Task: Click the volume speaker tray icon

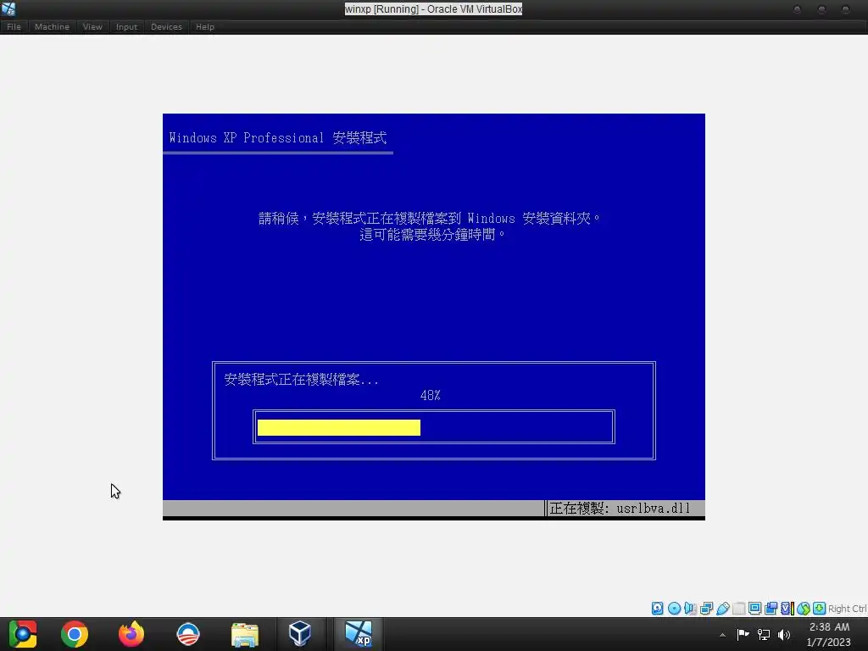Action: pyautogui.click(x=784, y=634)
